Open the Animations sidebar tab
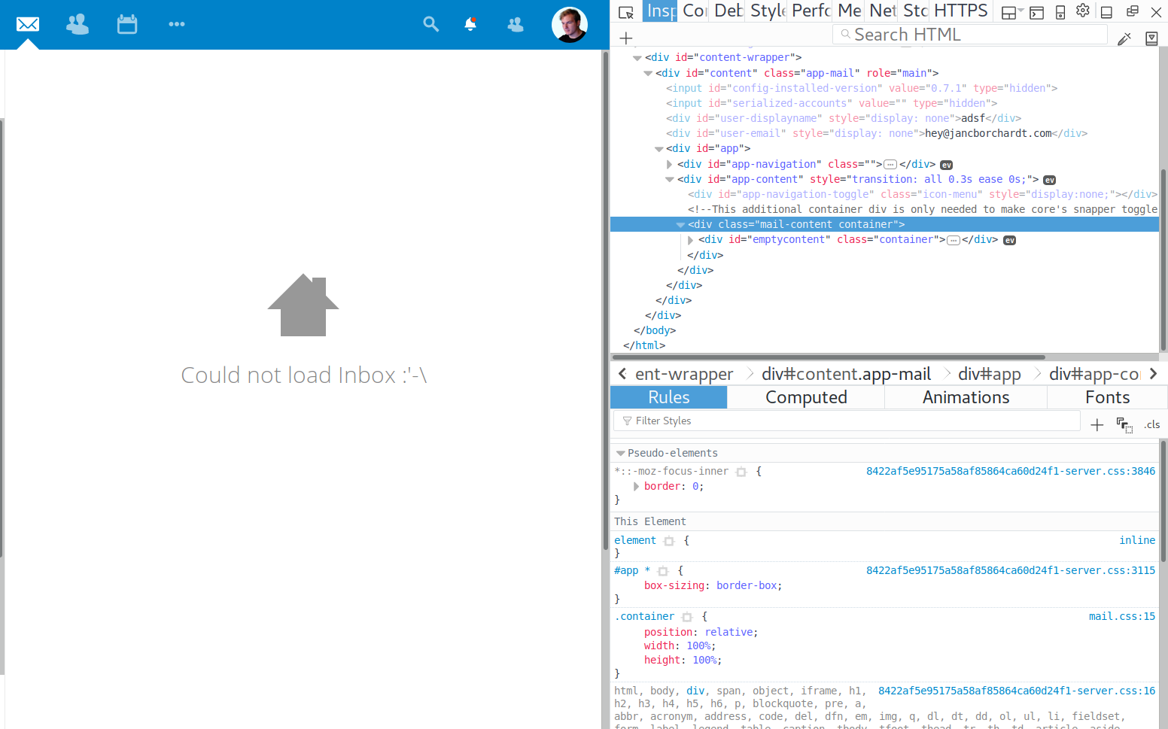1168x729 pixels. point(966,397)
